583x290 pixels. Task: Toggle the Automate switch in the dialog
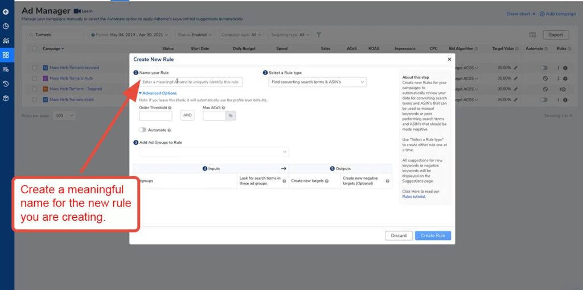coord(143,130)
